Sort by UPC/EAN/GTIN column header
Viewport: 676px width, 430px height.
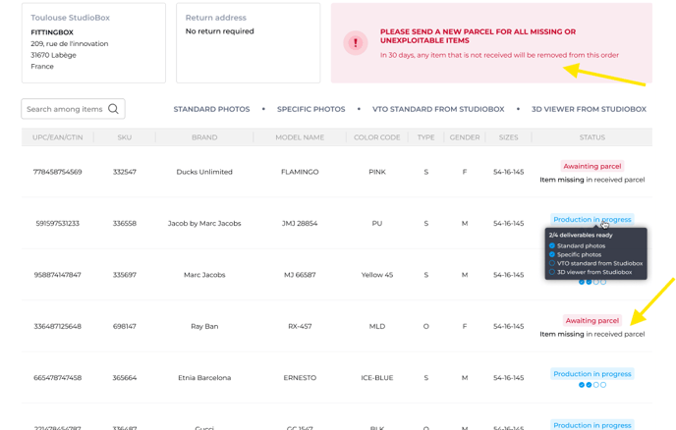(58, 137)
